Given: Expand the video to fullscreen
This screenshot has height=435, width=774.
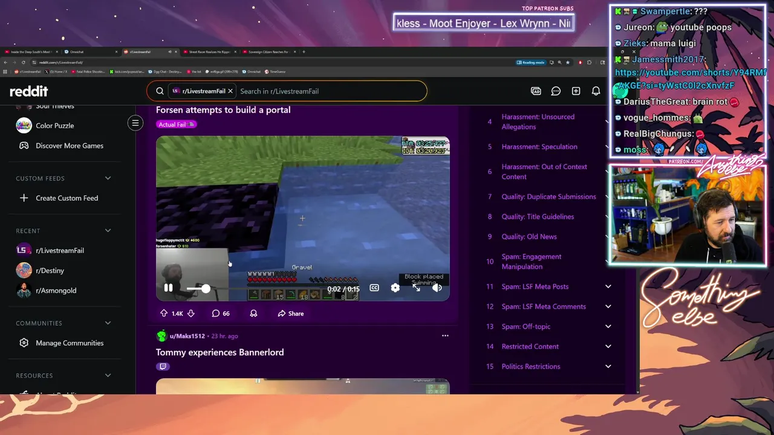Looking at the screenshot, I should [416, 288].
